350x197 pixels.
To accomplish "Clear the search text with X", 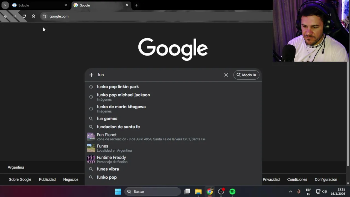I will point(226,75).
